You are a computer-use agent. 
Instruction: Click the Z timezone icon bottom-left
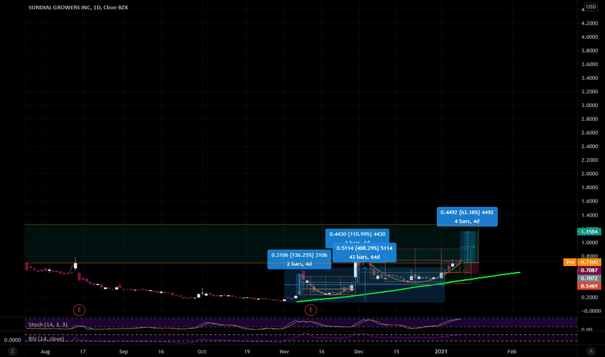pyautogui.click(x=12, y=351)
